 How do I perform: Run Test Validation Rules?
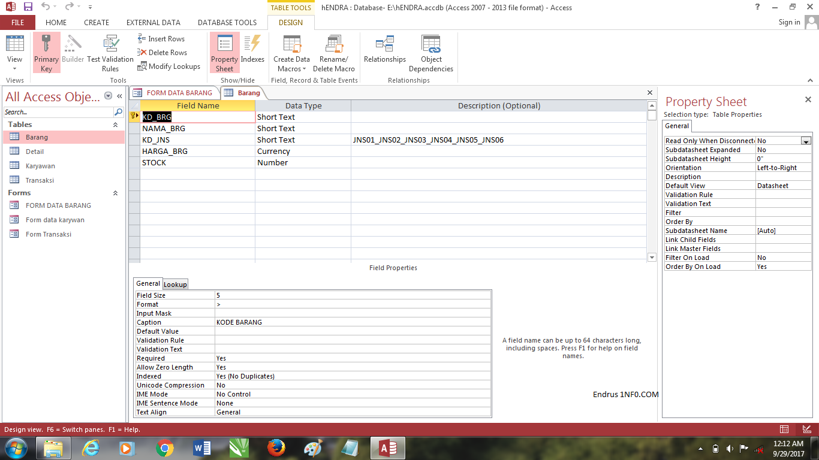coord(110,53)
